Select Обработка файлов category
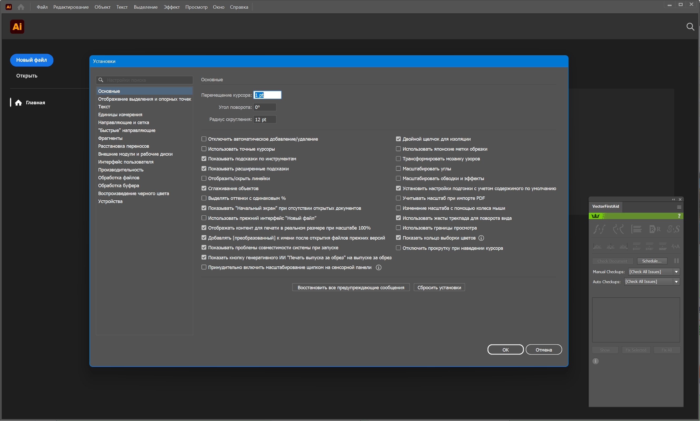The image size is (700, 421). [144, 178]
